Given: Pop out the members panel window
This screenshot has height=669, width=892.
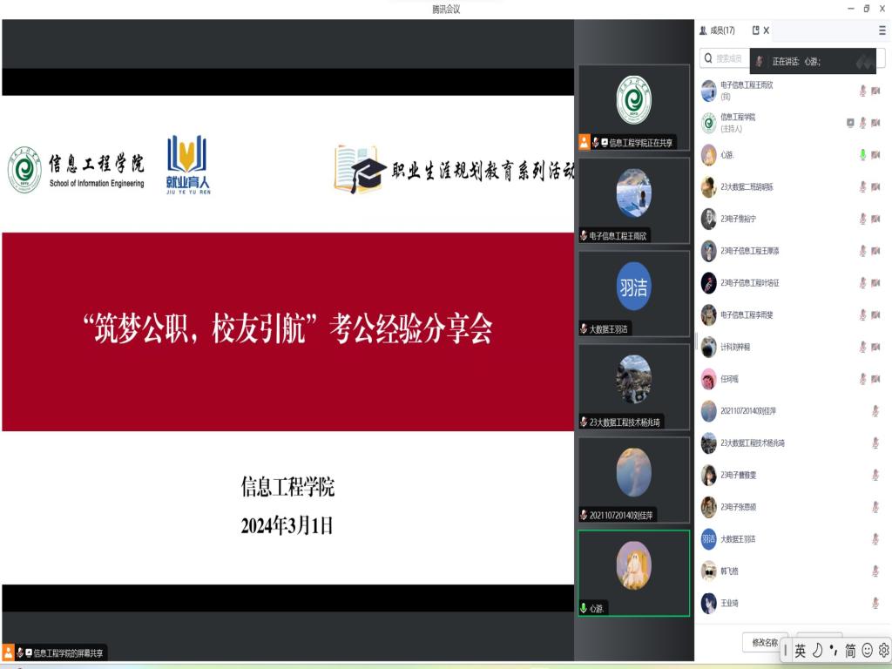Looking at the screenshot, I should coord(755,30).
